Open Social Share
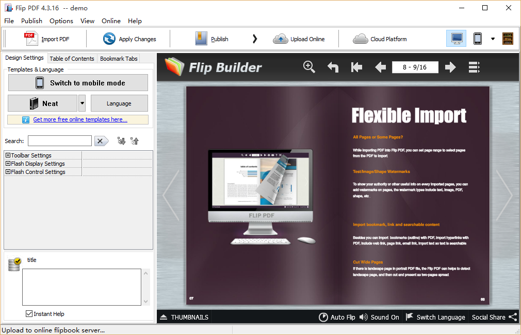 coord(494,317)
